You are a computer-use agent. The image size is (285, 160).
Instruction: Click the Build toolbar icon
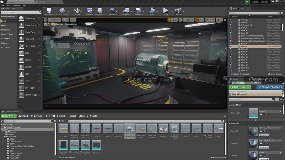(x=152, y=11)
